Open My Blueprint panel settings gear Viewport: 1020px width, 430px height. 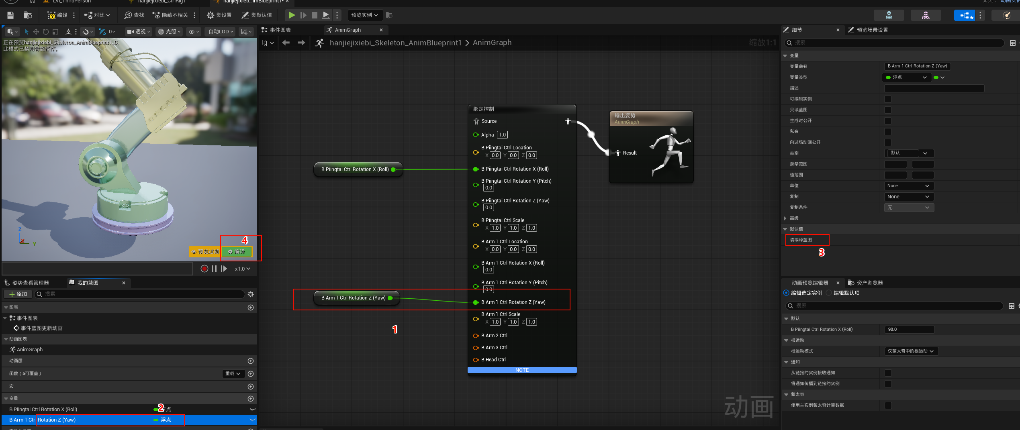point(251,294)
